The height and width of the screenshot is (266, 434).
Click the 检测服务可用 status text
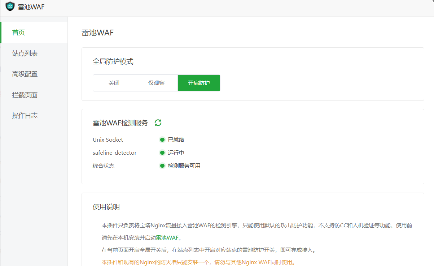pyautogui.click(x=184, y=166)
